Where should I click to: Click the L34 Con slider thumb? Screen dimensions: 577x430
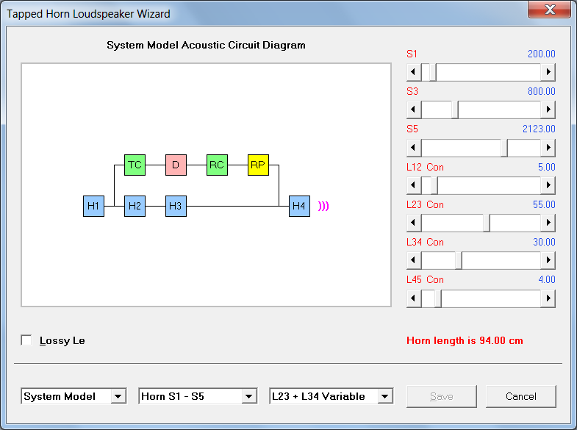point(459,260)
